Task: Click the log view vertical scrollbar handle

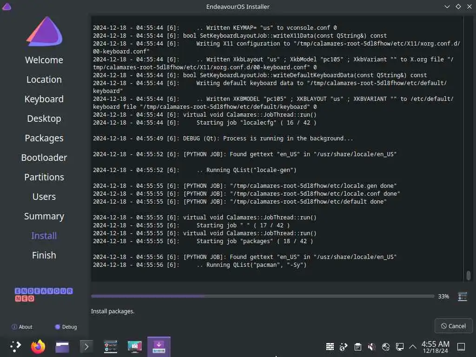Action: click(469, 275)
